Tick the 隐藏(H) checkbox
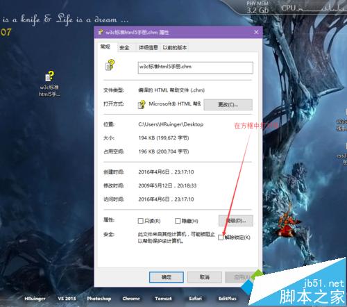Viewport: 347px width, 307px height. point(178,221)
